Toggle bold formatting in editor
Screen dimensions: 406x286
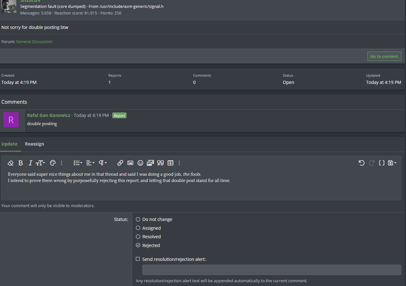click(20, 163)
